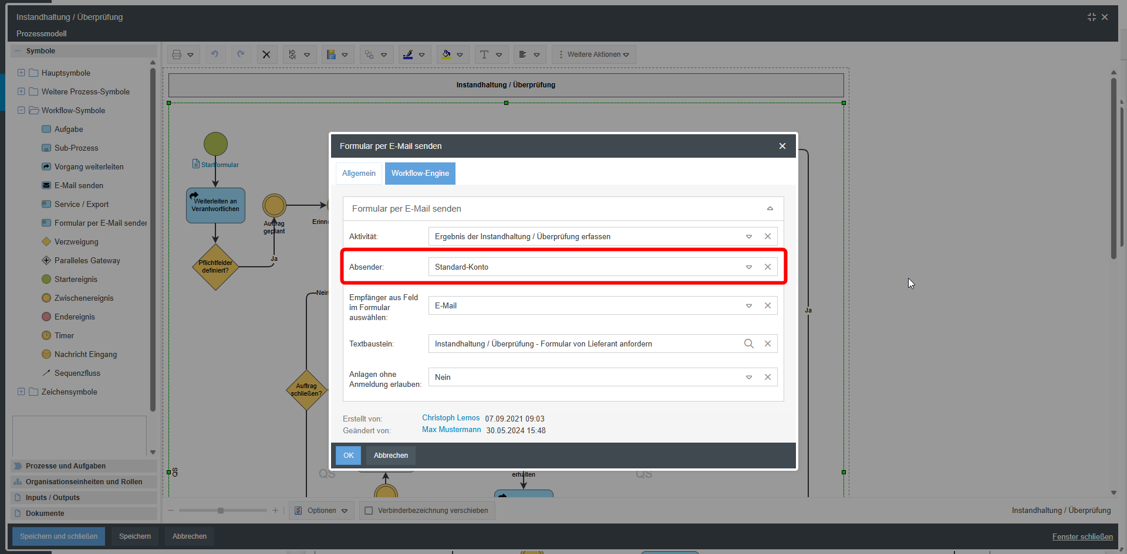Expand the Weitere Prozess-Symbole folder

pyautogui.click(x=21, y=91)
